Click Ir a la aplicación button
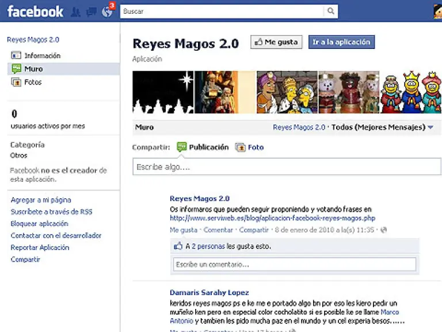 (341, 42)
